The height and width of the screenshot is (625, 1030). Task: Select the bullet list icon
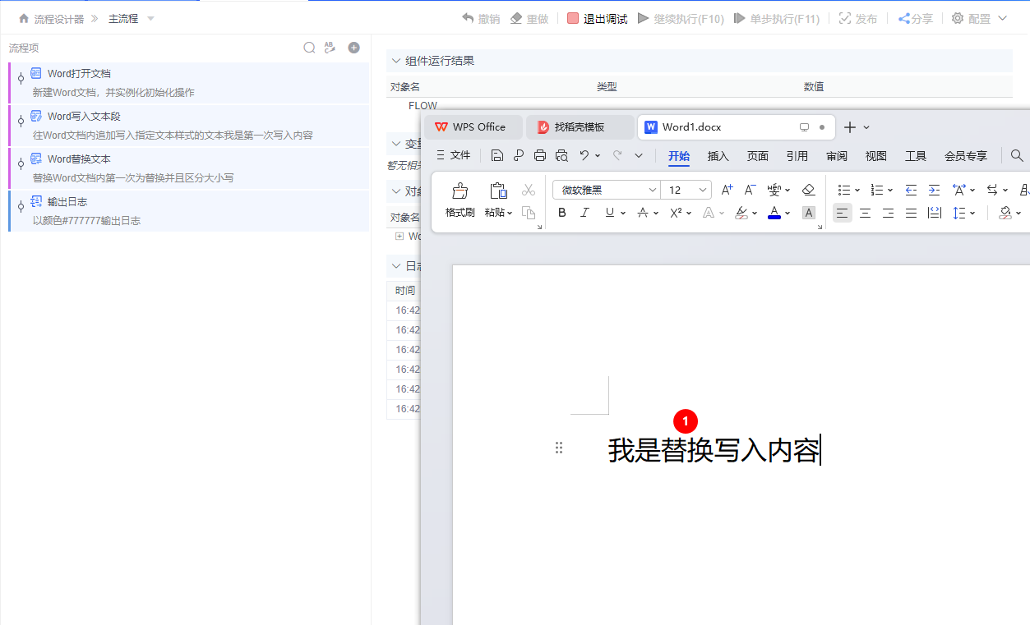844,189
